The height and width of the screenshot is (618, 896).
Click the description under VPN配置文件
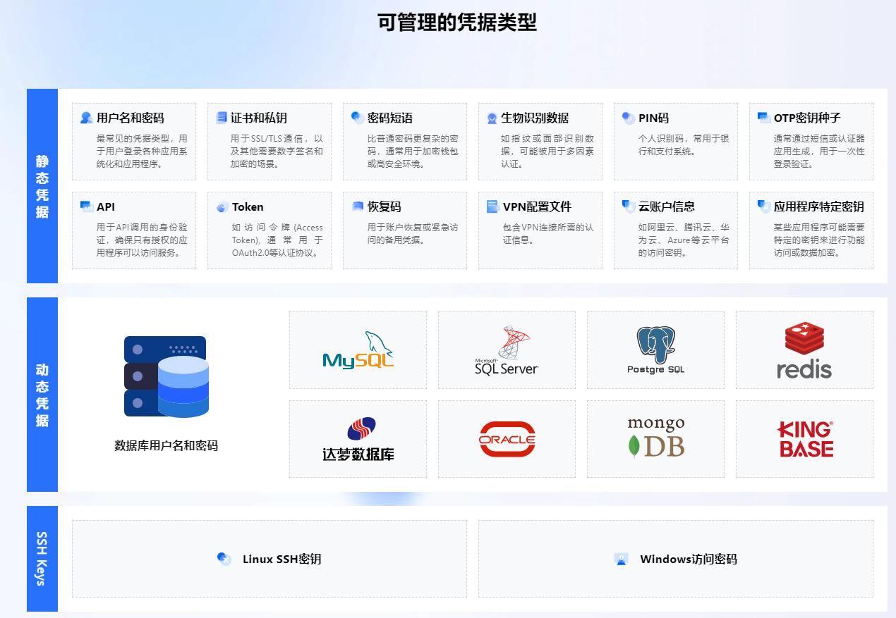click(548, 233)
